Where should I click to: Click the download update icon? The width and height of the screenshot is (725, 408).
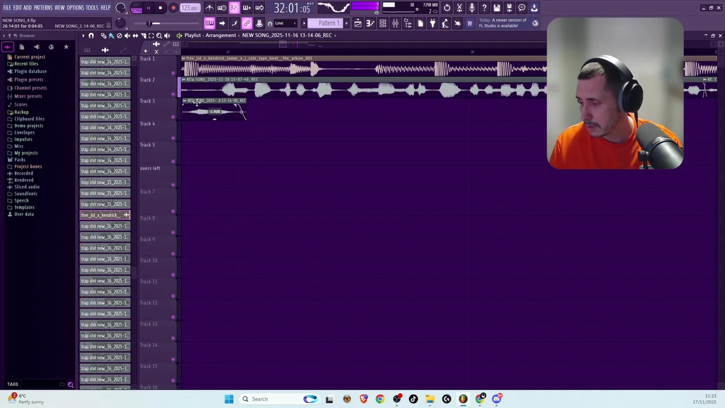tap(534, 8)
